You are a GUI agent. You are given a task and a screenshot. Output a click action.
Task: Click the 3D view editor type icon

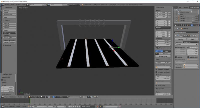pyautogui.click(x=2, y=97)
